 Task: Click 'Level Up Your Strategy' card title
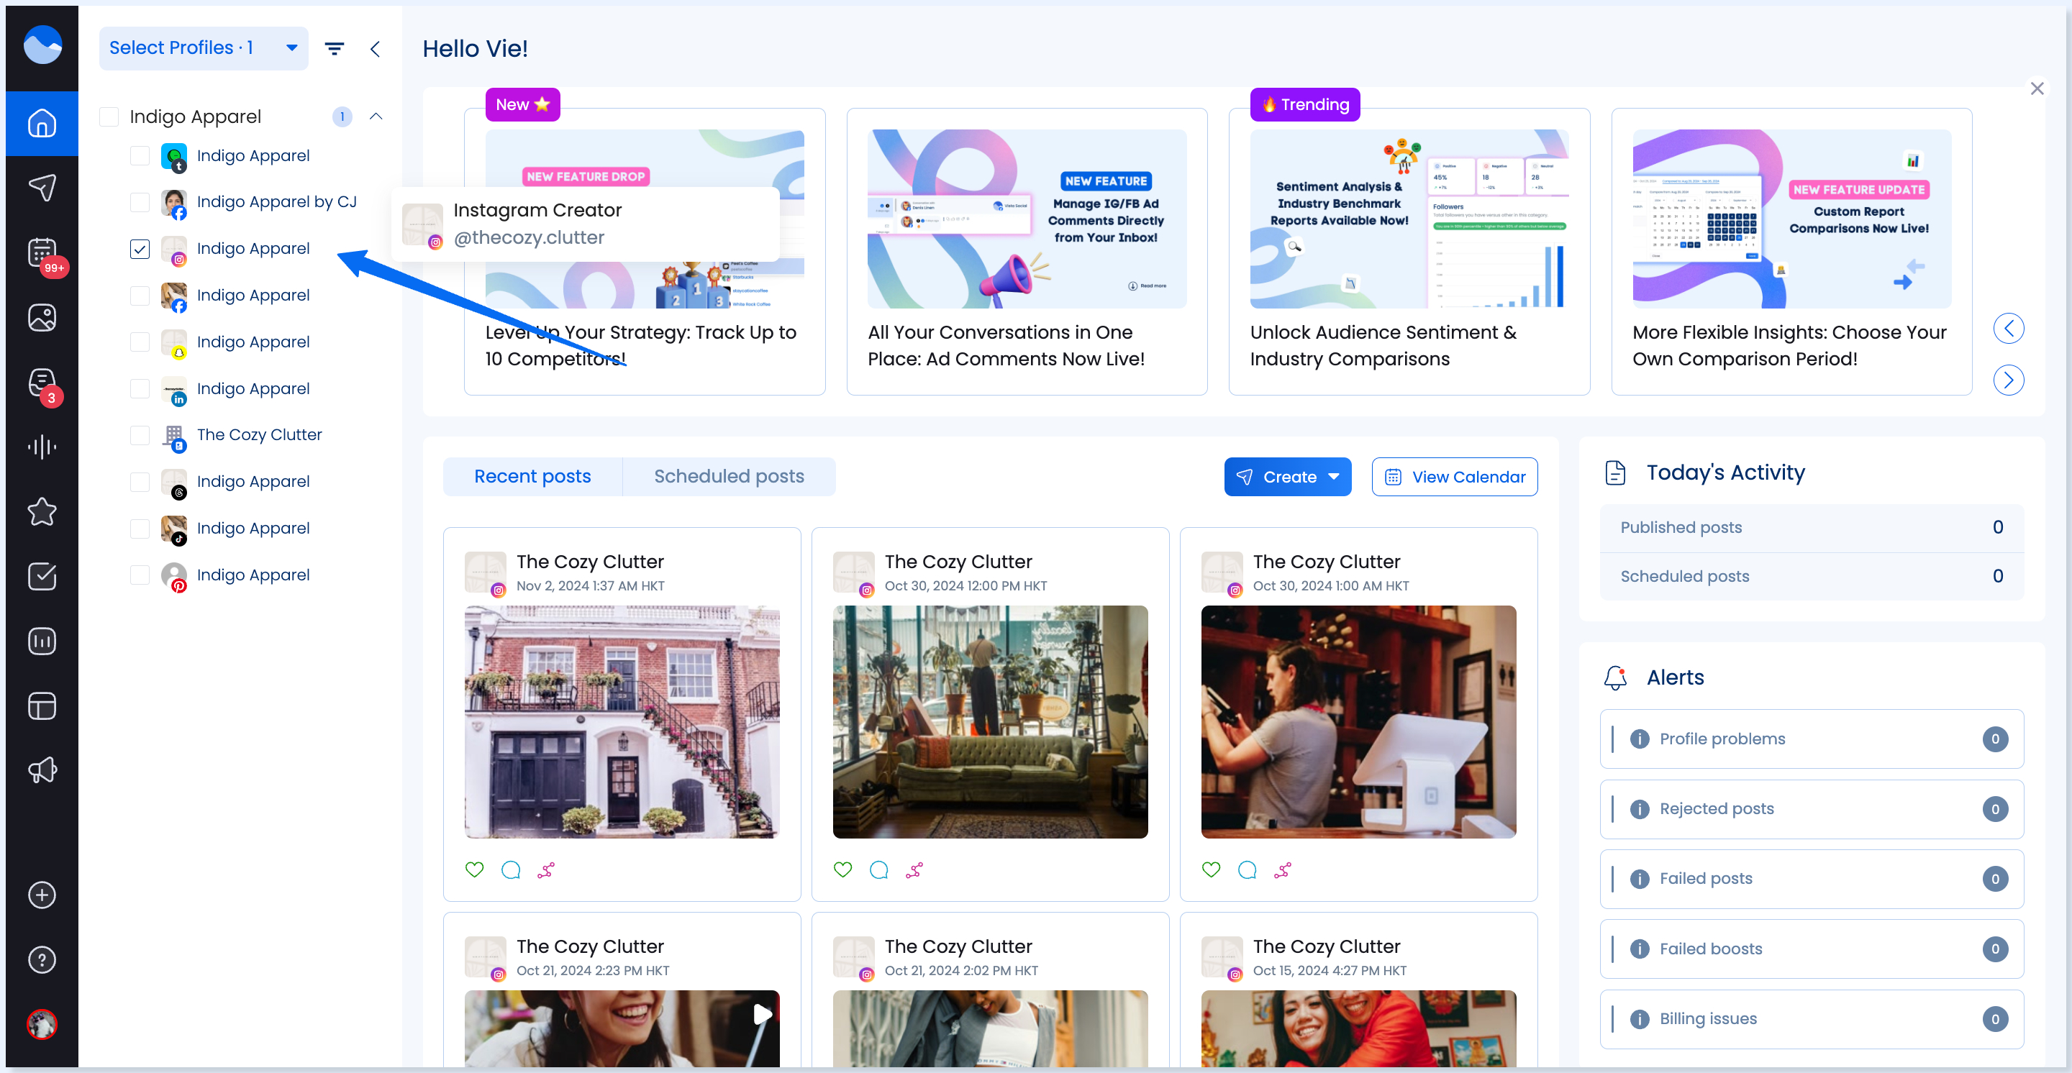pyautogui.click(x=641, y=346)
